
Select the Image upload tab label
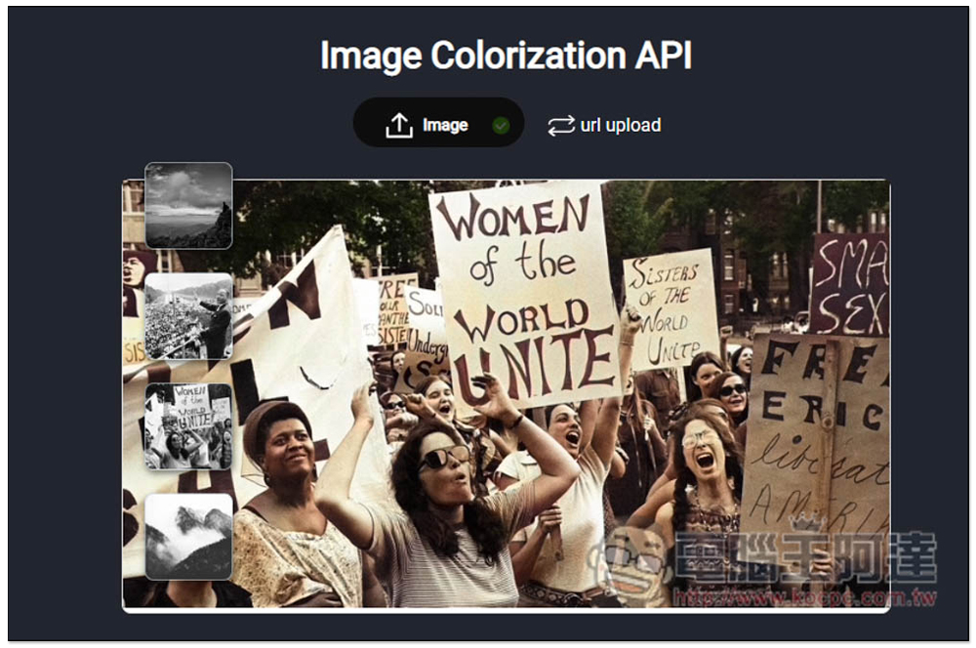445,125
